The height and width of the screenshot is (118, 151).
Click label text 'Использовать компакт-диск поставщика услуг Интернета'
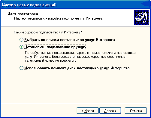[x=77, y=68]
